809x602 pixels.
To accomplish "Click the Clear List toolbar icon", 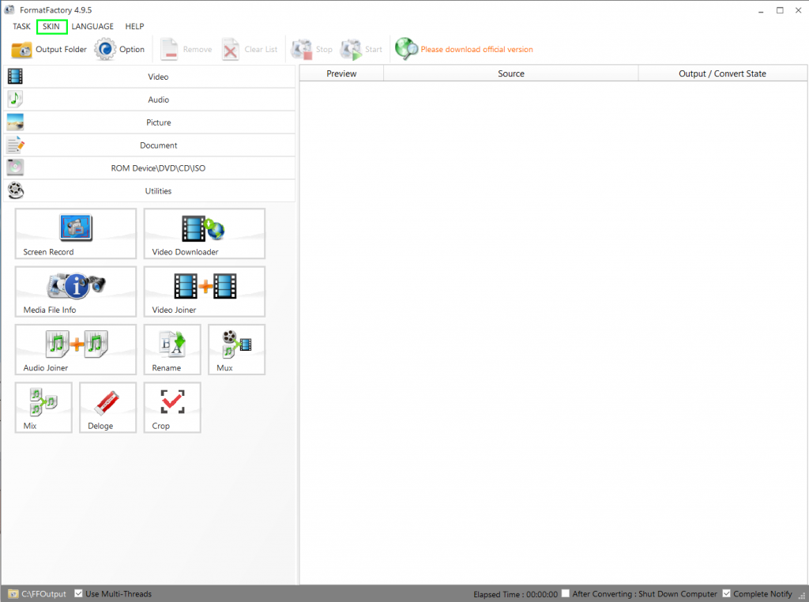I will pos(231,50).
